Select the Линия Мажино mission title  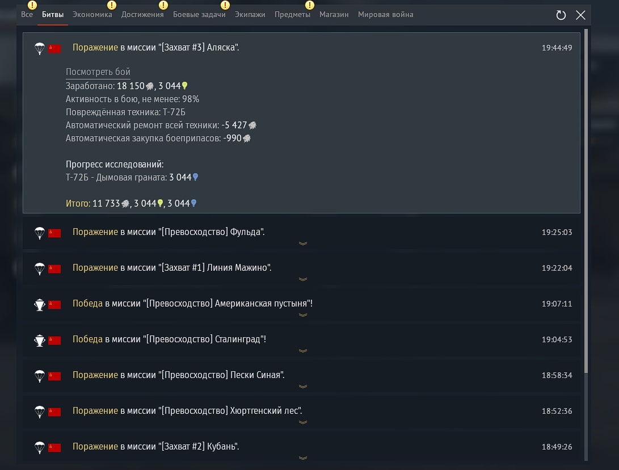coord(172,268)
